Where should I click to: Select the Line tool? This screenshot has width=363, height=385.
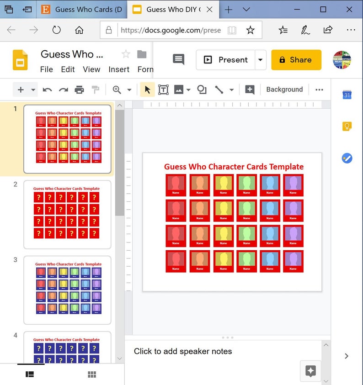click(219, 90)
